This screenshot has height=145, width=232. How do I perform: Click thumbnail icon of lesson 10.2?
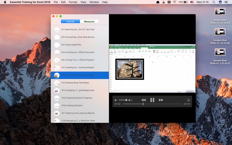[57, 75]
